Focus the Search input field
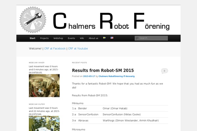This screenshot has height=131, width=197. (151, 38)
